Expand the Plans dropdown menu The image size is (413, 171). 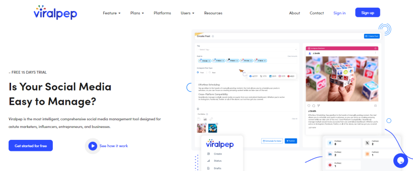coord(137,13)
